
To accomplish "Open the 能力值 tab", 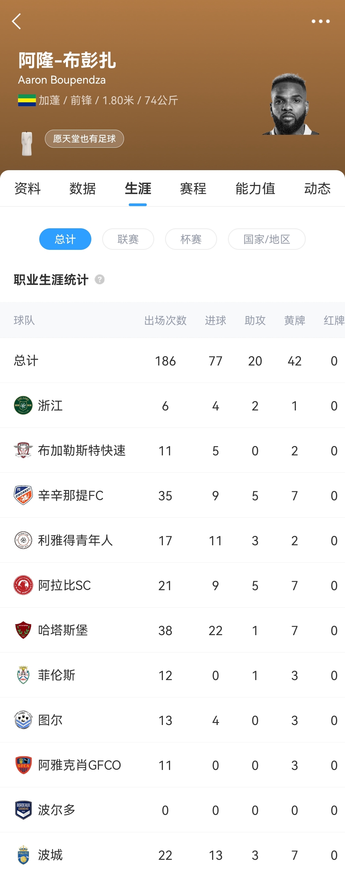I will tap(255, 188).
